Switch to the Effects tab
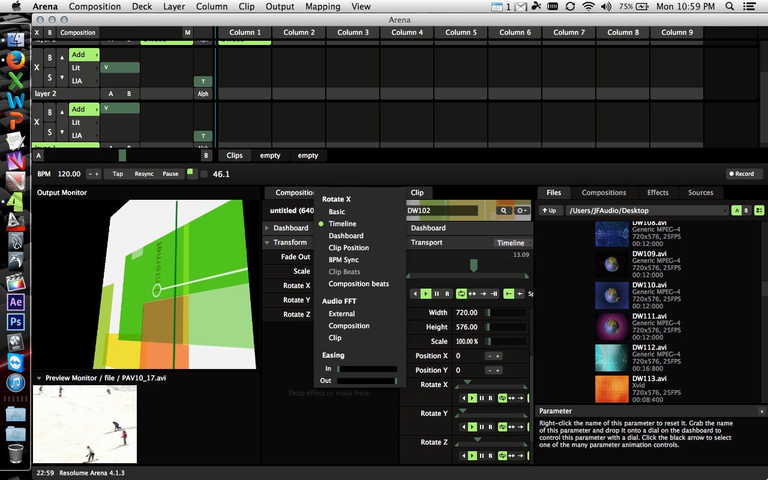 point(658,193)
